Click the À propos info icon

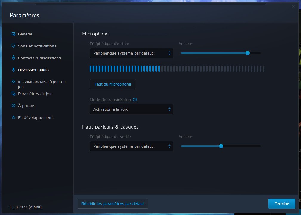coord(13,106)
